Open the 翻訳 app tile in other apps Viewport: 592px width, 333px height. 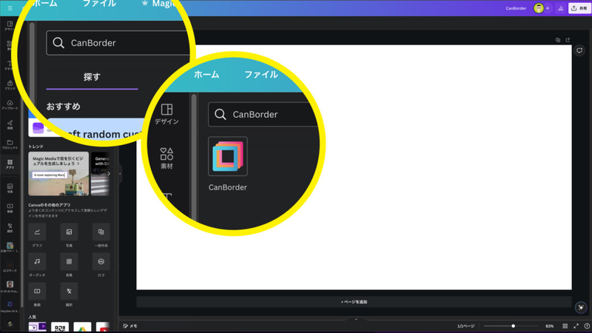(69, 291)
